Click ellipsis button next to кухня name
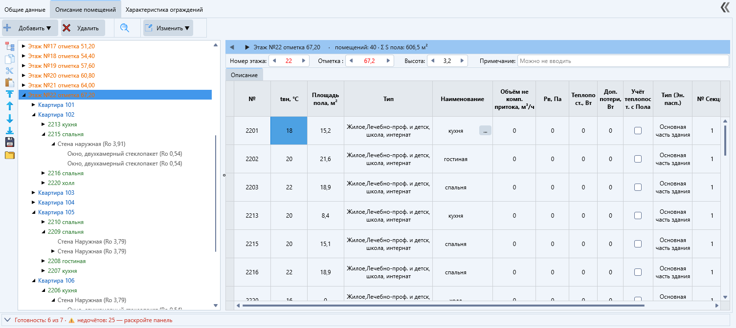The width and height of the screenshot is (736, 328). coord(485,130)
